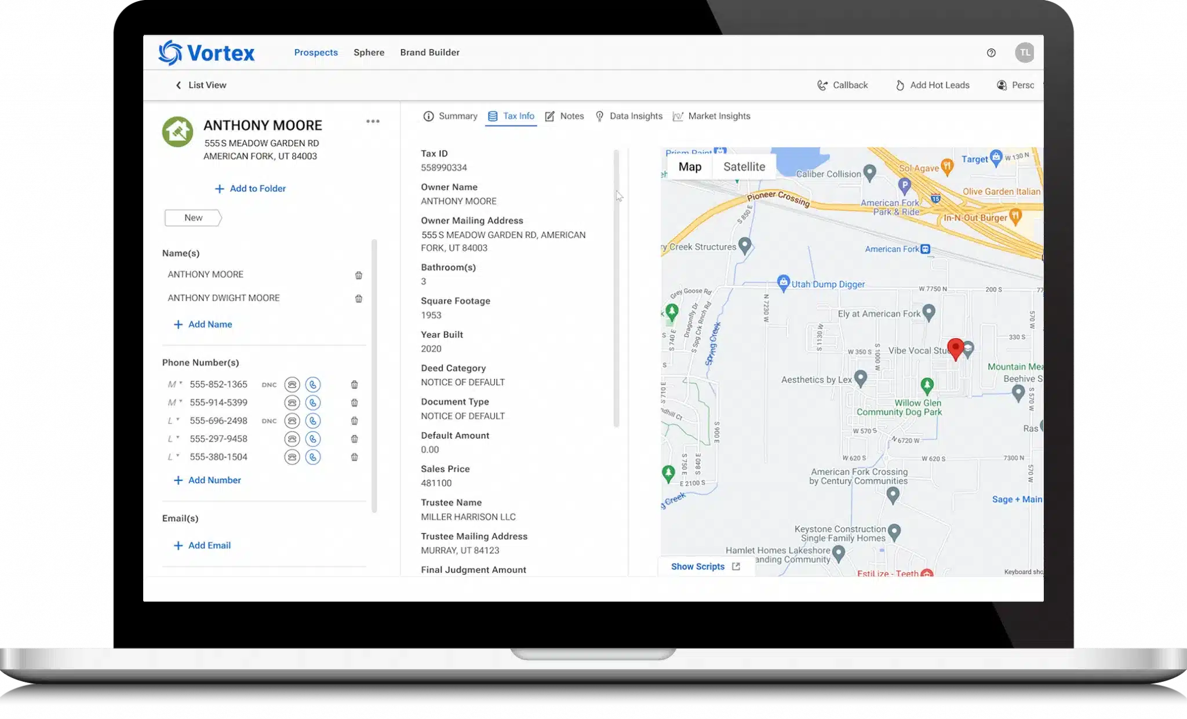Open type dropdown next to 555-696-2498

[x=173, y=421]
